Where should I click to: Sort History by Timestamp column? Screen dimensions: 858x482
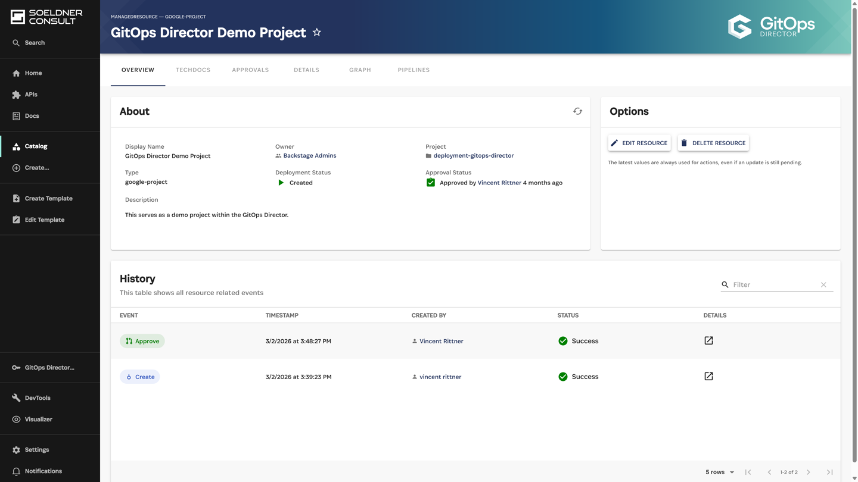[282, 315]
